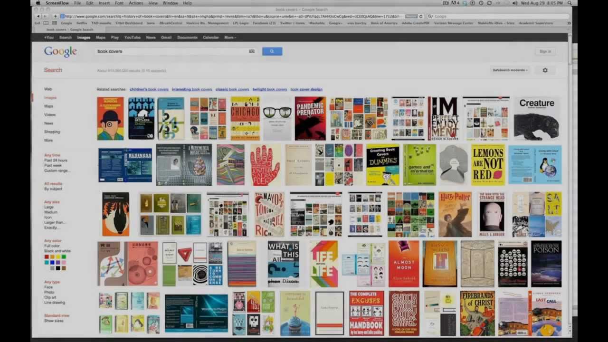Open bookmarks book icon in bookmarks bar
Viewport: 608px width, 342px height.
tap(46, 23)
